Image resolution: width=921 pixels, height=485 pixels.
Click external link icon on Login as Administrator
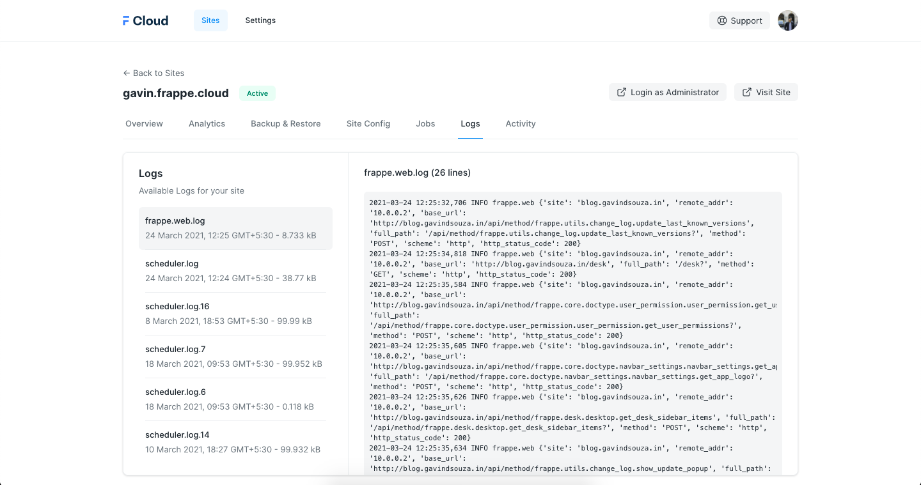pos(621,92)
